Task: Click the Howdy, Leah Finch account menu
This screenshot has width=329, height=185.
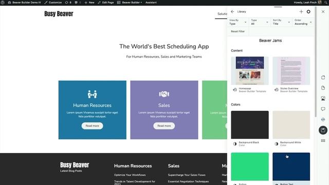Action: point(307,3)
